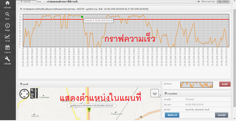This screenshot has height=121, width=236.
Task: Click the map label with vehicle speed info
Action: pyautogui.click(x=92, y=106)
